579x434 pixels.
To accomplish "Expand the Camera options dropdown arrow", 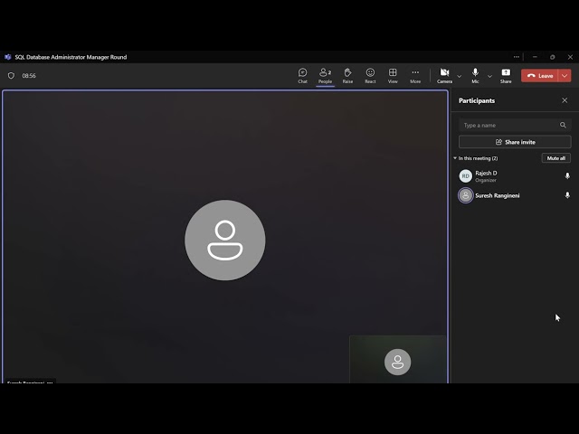I will (460, 76).
